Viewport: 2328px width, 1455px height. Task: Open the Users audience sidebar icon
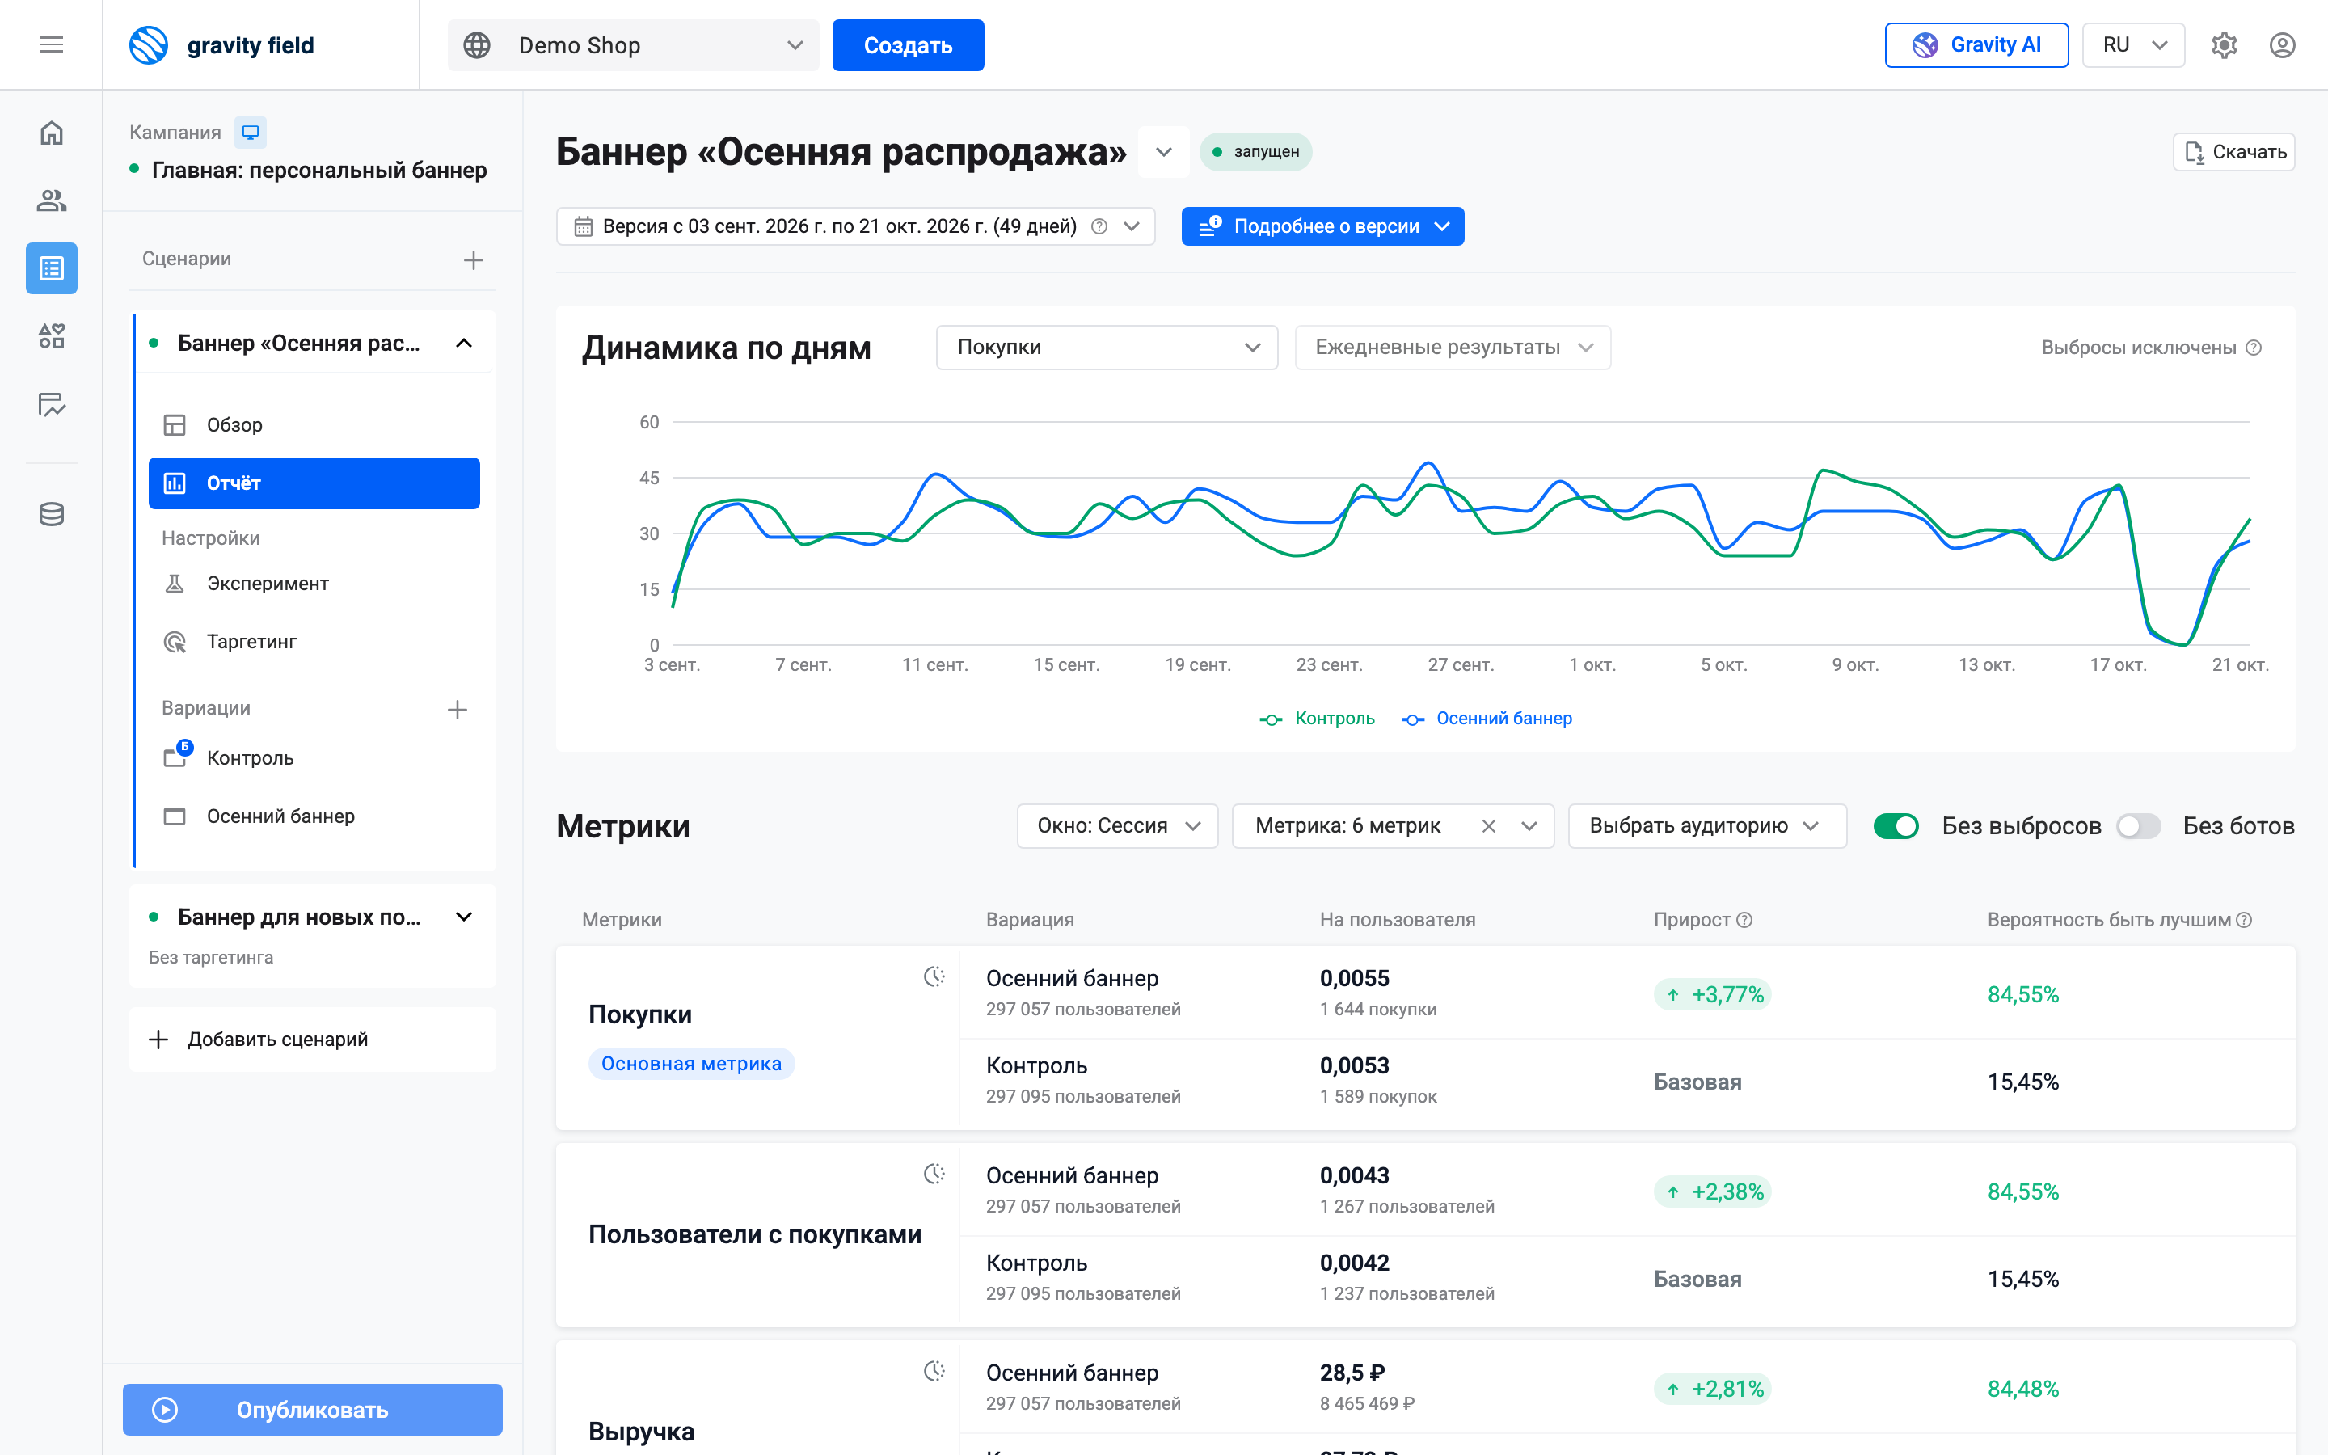[51, 200]
